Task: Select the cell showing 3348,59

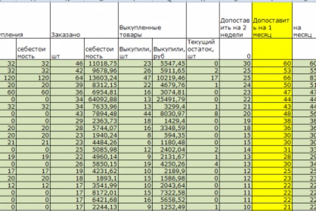Action: [169, 128]
